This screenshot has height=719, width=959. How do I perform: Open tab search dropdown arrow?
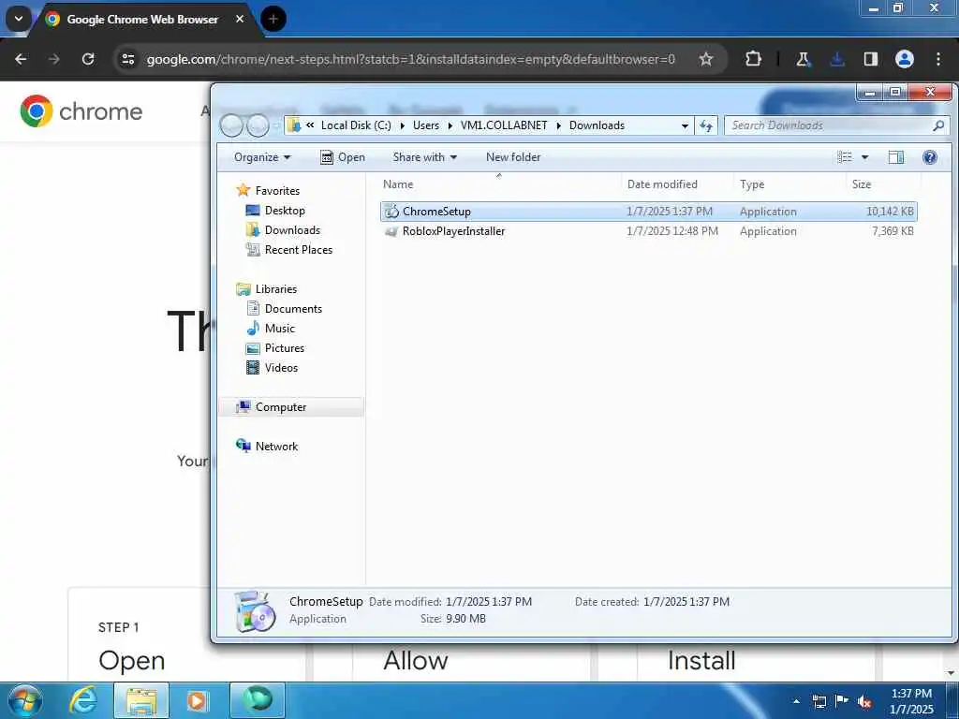click(19, 19)
